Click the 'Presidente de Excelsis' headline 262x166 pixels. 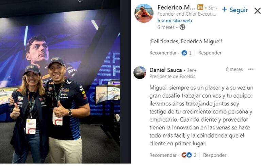[172, 77]
